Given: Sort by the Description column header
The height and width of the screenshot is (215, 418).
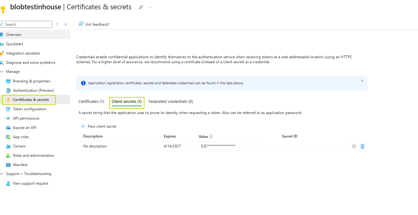Looking at the screenshot, I should click(x=93, y=136).
